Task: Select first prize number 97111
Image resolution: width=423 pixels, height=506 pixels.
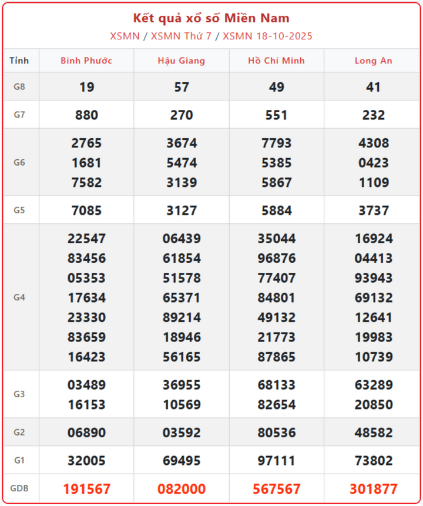Action: (x=276, y=461)
